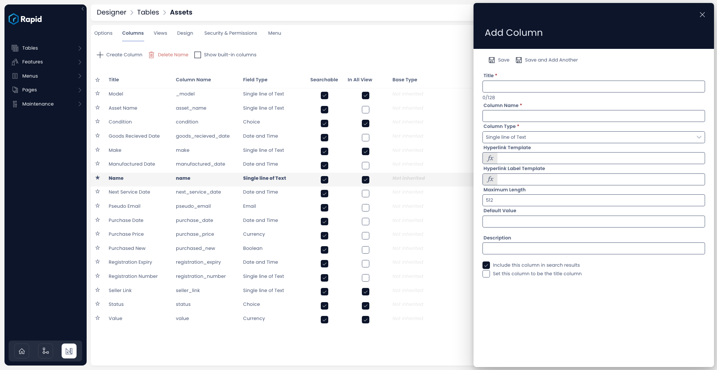
Task: Click the Tables icon in the sidebar
Action: (15, 48)
